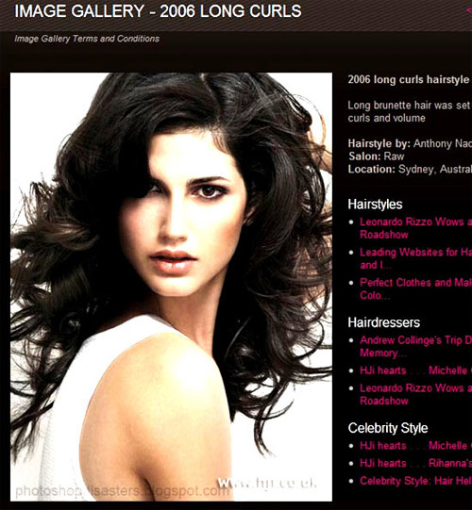Click the Hairdressers section heading

tap(383, 322)
